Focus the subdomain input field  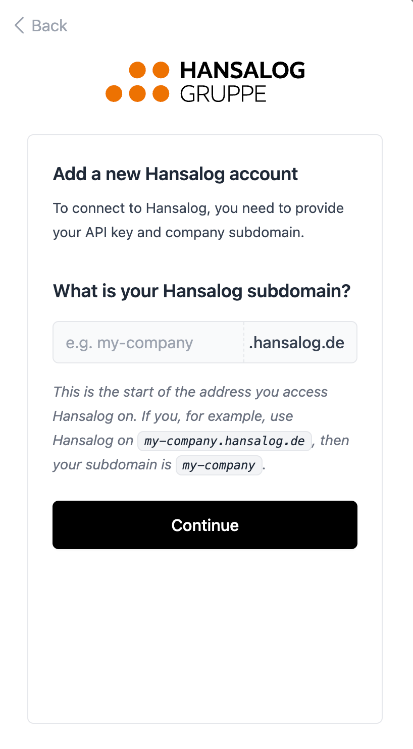coord(148,343)
